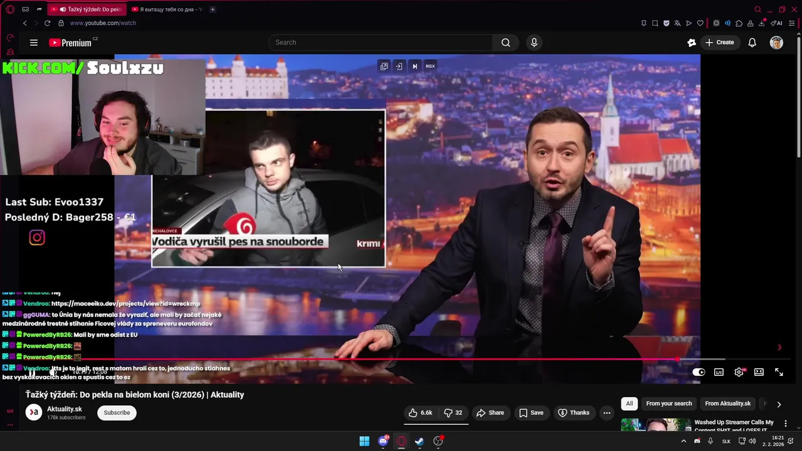This screenshot has width=802, height=451.
Task: Open Opera AI assistant button
Action: pos(776,23)
